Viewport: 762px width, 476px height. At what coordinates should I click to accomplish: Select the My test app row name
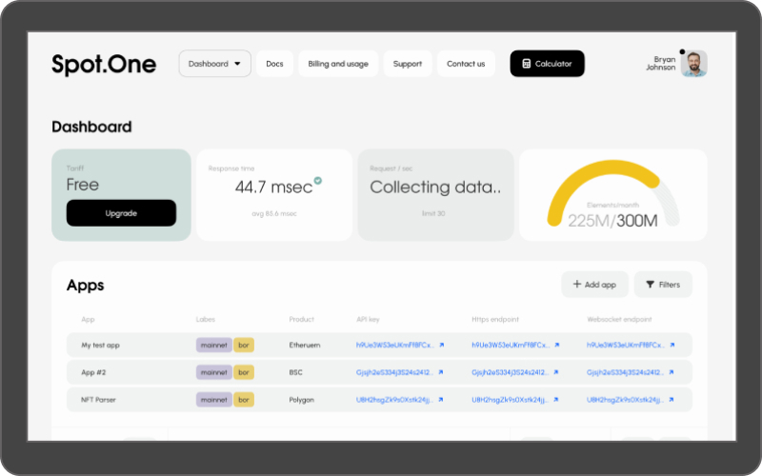pos(100,345)
